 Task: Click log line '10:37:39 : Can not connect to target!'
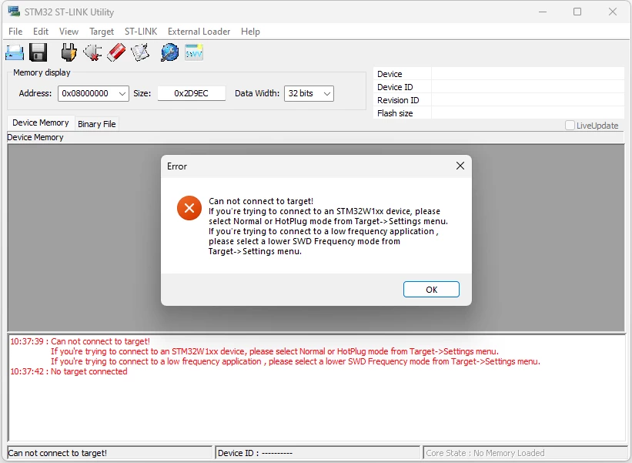point(80,341)
